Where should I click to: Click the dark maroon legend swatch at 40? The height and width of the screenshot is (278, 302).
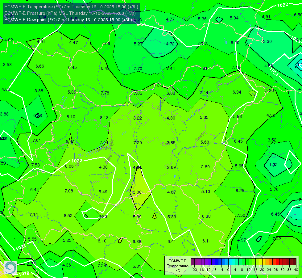(x=295, y=262)
